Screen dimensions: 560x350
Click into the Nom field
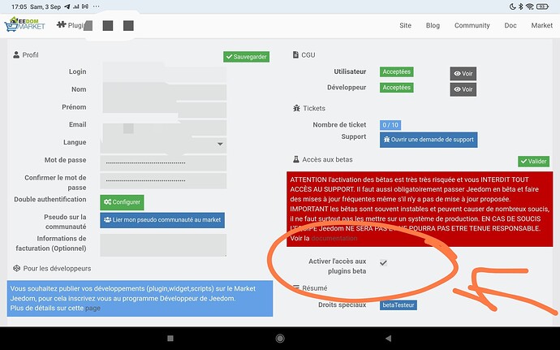pyautogui.click(x=164, y=91)
